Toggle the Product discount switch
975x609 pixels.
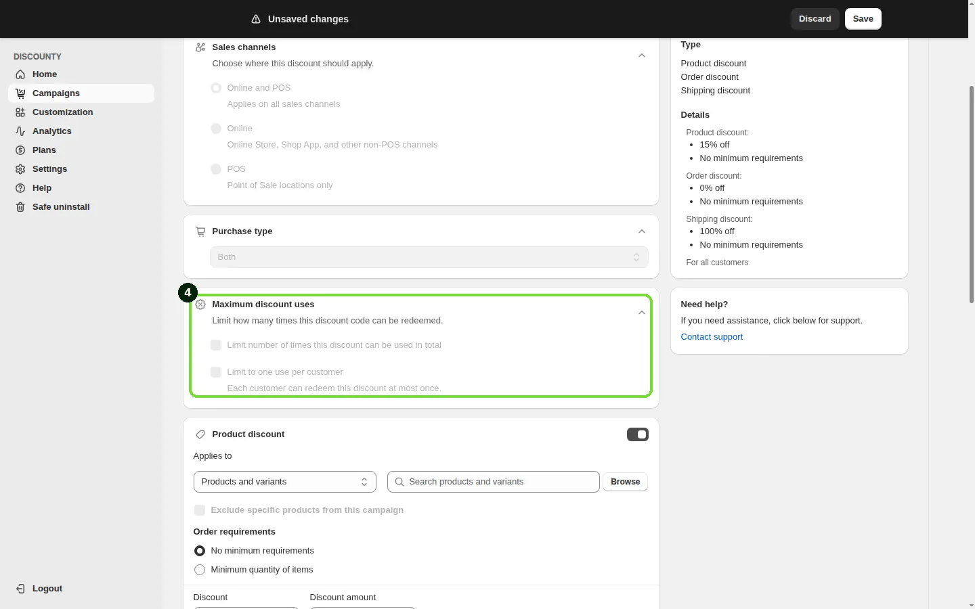(x=638, y=434)
